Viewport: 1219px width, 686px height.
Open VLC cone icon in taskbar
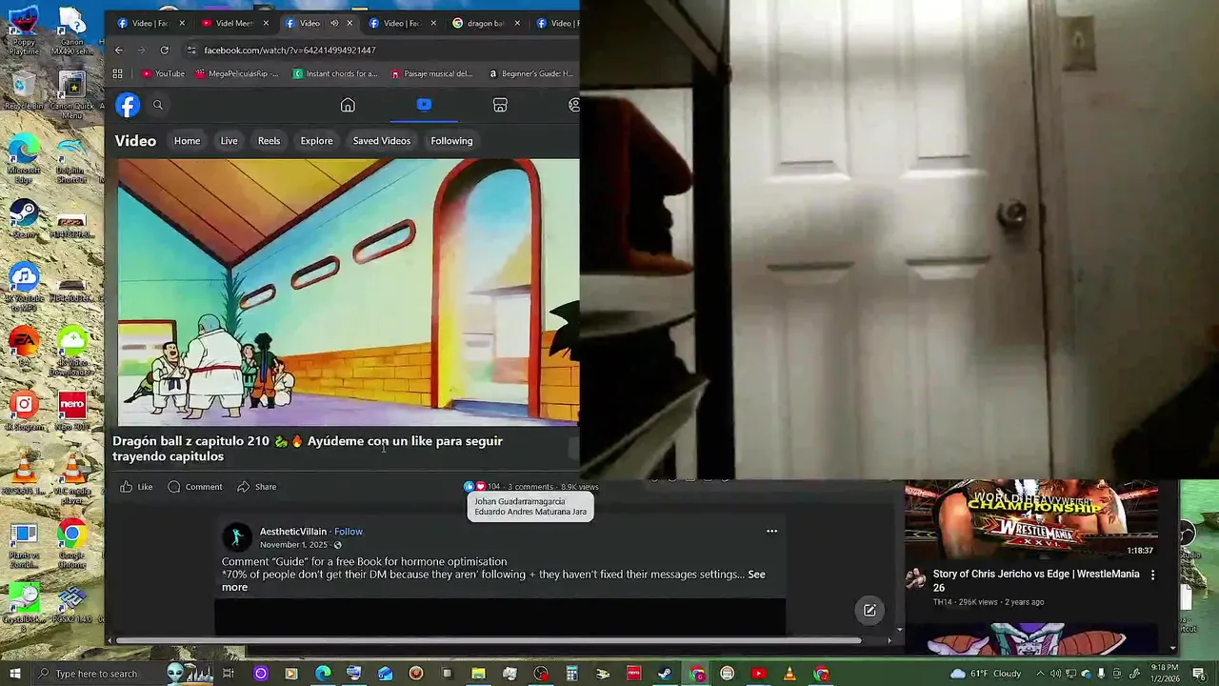[x=789, y=674]
